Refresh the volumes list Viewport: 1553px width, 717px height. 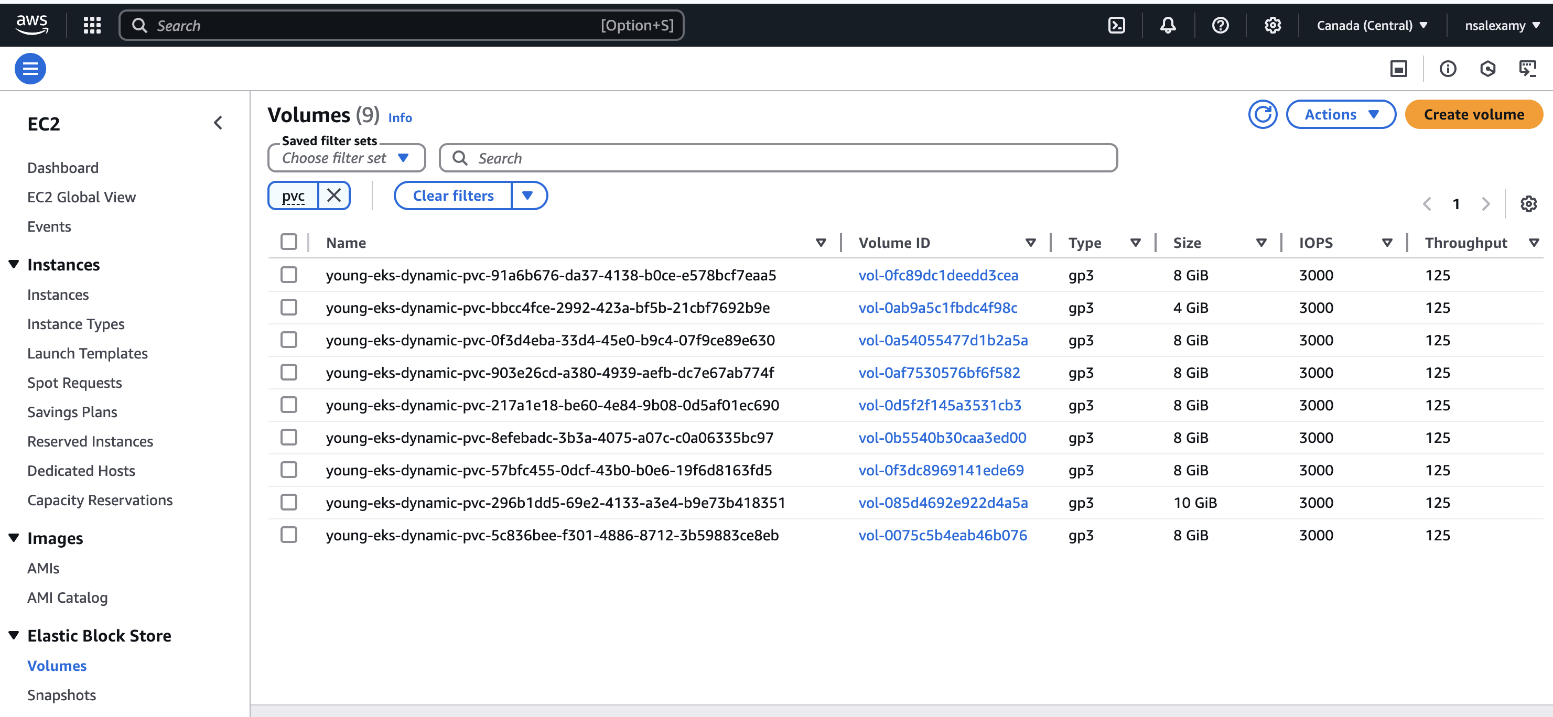click(1263, 114)
